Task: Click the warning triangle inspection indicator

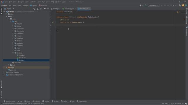Action: (x=177, y=12)
